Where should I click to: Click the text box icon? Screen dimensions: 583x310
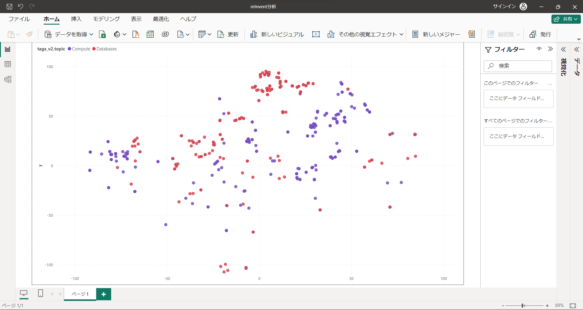click(x=316, y=34)
